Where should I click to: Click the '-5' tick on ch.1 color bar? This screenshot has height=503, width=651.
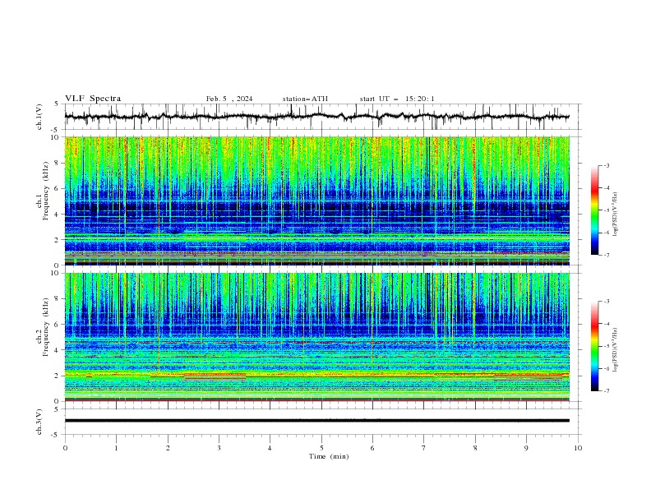606,210
